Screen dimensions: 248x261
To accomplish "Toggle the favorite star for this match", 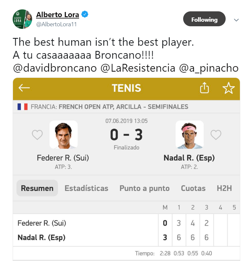I will click(229, 88).
